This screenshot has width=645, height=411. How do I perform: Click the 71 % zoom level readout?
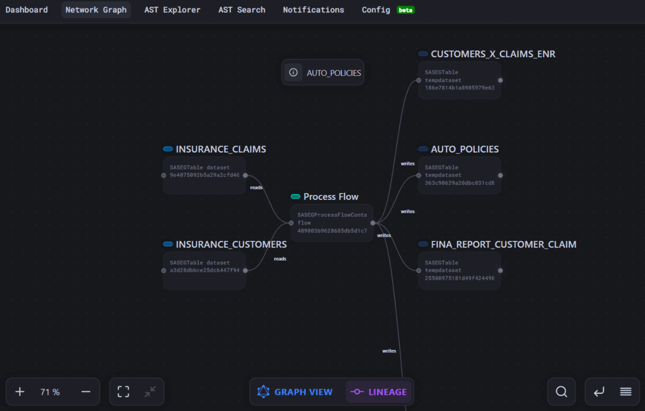(50, 392)
